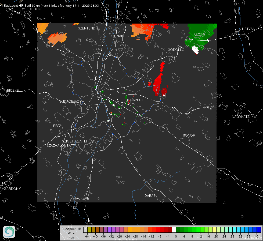Click the swirl logo icon
The image size is (263, 241).
click(x=9, y=232)
